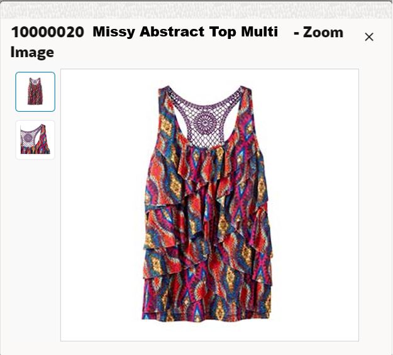Click the purple crochet mandala on the main image
Screen dimensions: 393x355
(206, 123)
